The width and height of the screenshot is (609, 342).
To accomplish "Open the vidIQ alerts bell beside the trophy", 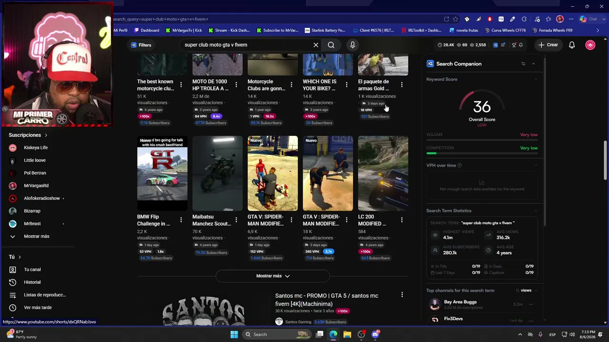I will tap(521, 45).
